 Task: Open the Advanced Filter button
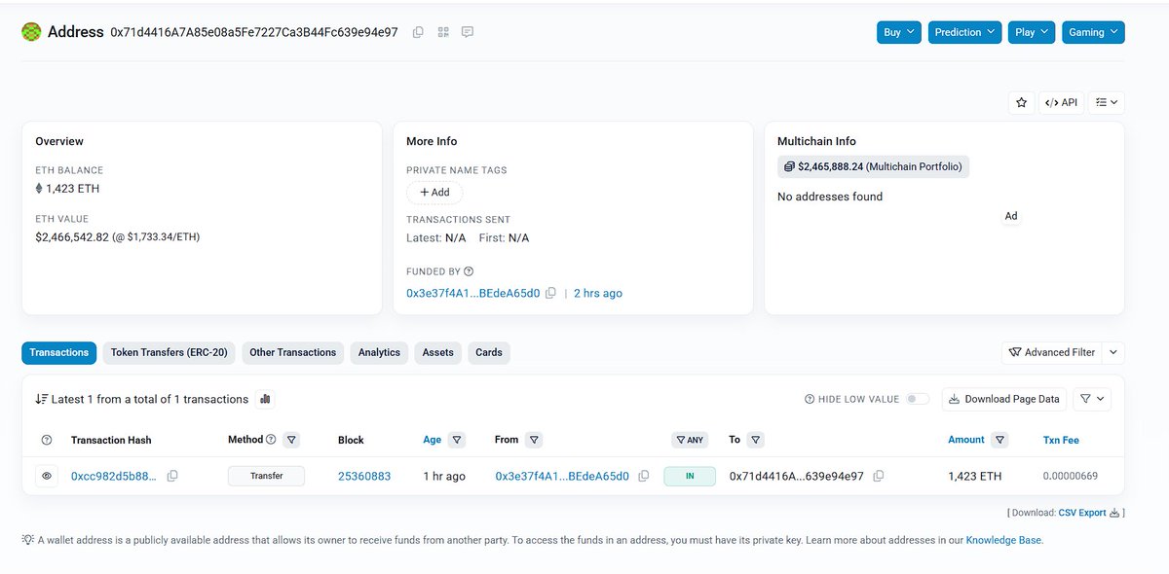[1052, 352]
